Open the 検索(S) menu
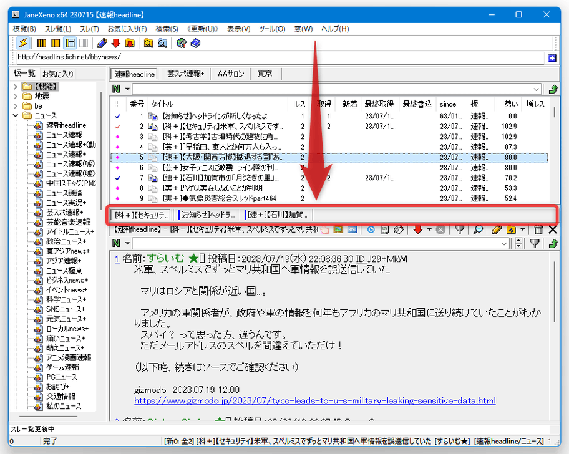This screenshot has width=569, height=454. tap(167, 29)
